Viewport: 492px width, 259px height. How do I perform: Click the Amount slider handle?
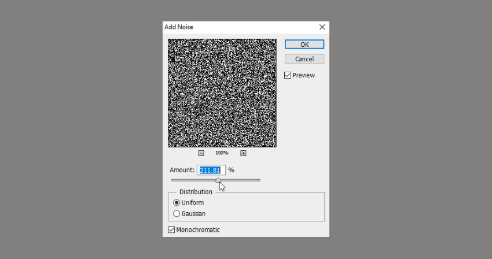point(218,180)
